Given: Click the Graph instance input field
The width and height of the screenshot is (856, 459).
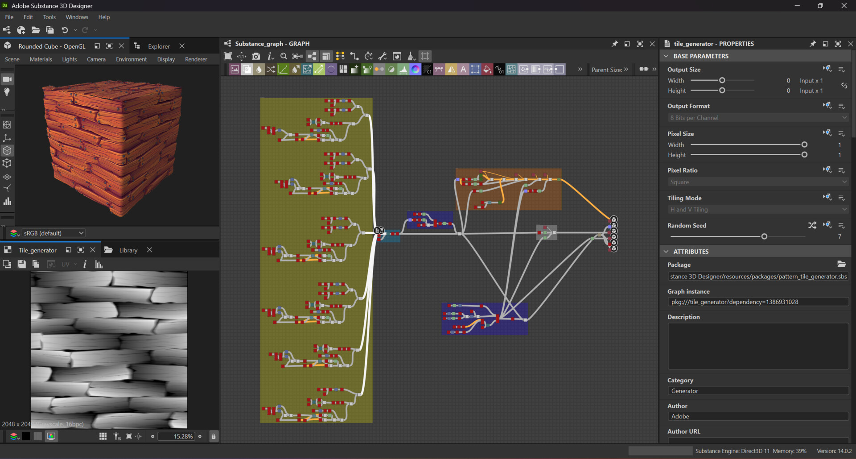Looking at the screenshot, I should [x=757, y=302].
